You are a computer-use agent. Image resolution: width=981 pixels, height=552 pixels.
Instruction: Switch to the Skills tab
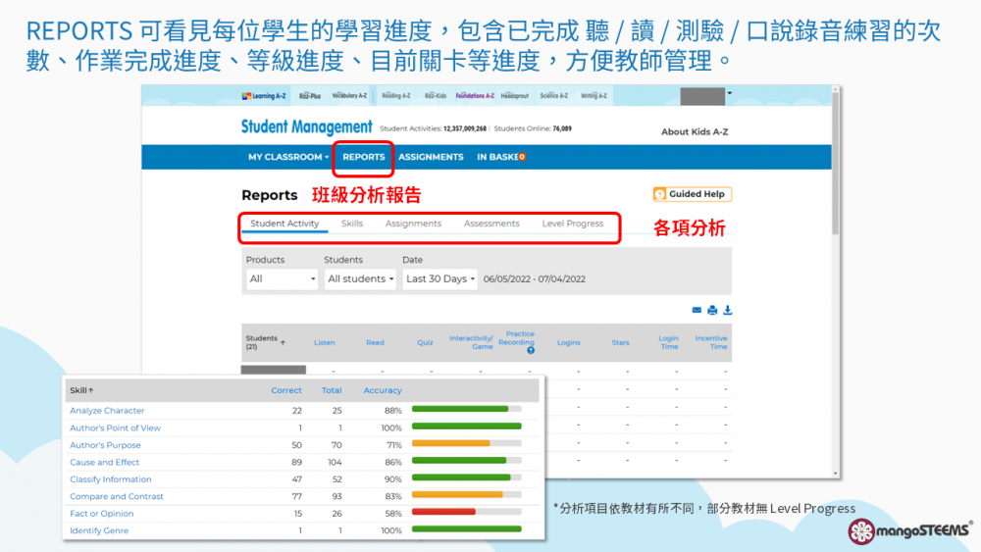tap(352, 224)
